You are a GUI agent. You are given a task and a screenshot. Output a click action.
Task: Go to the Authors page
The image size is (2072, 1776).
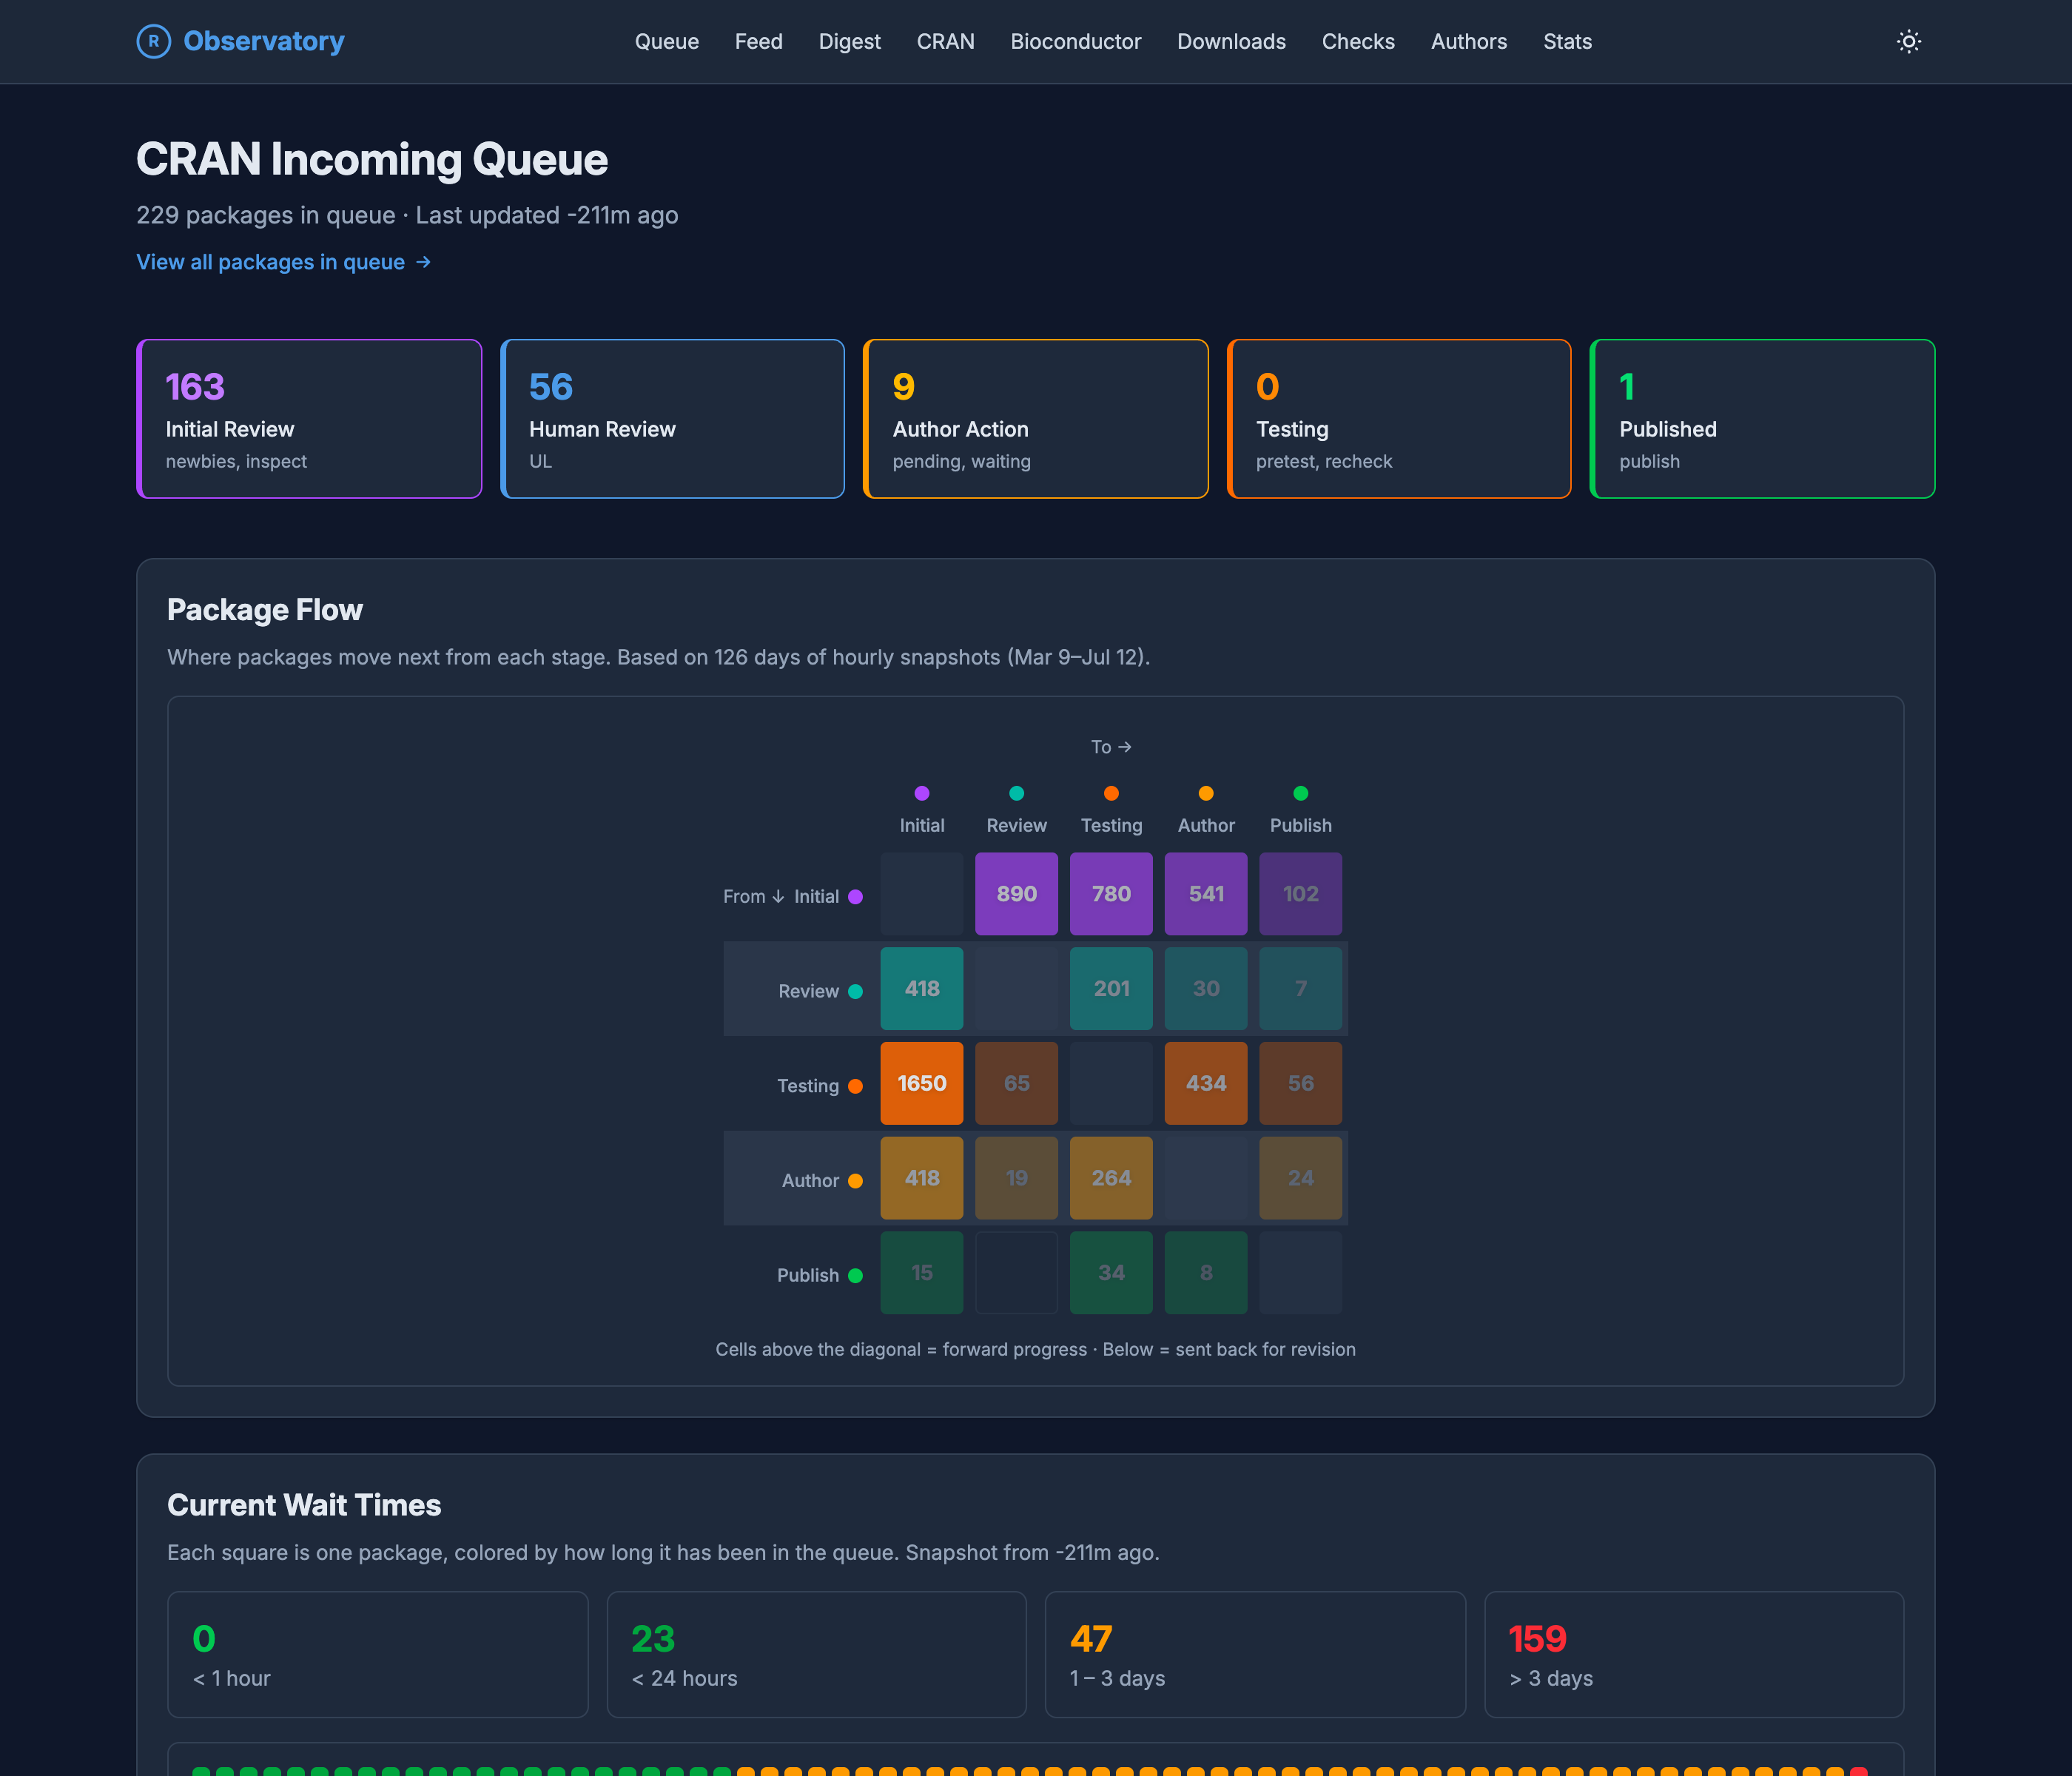pos(1468,41)
